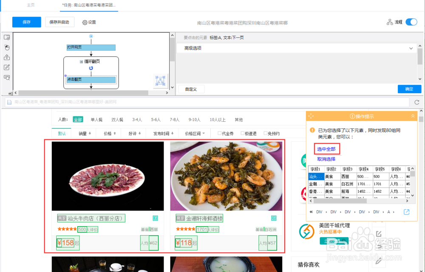Image resolution: width=425 pixels, height=272 pixels.
Task: Click 1701人评价 review count
Action: 207,229
